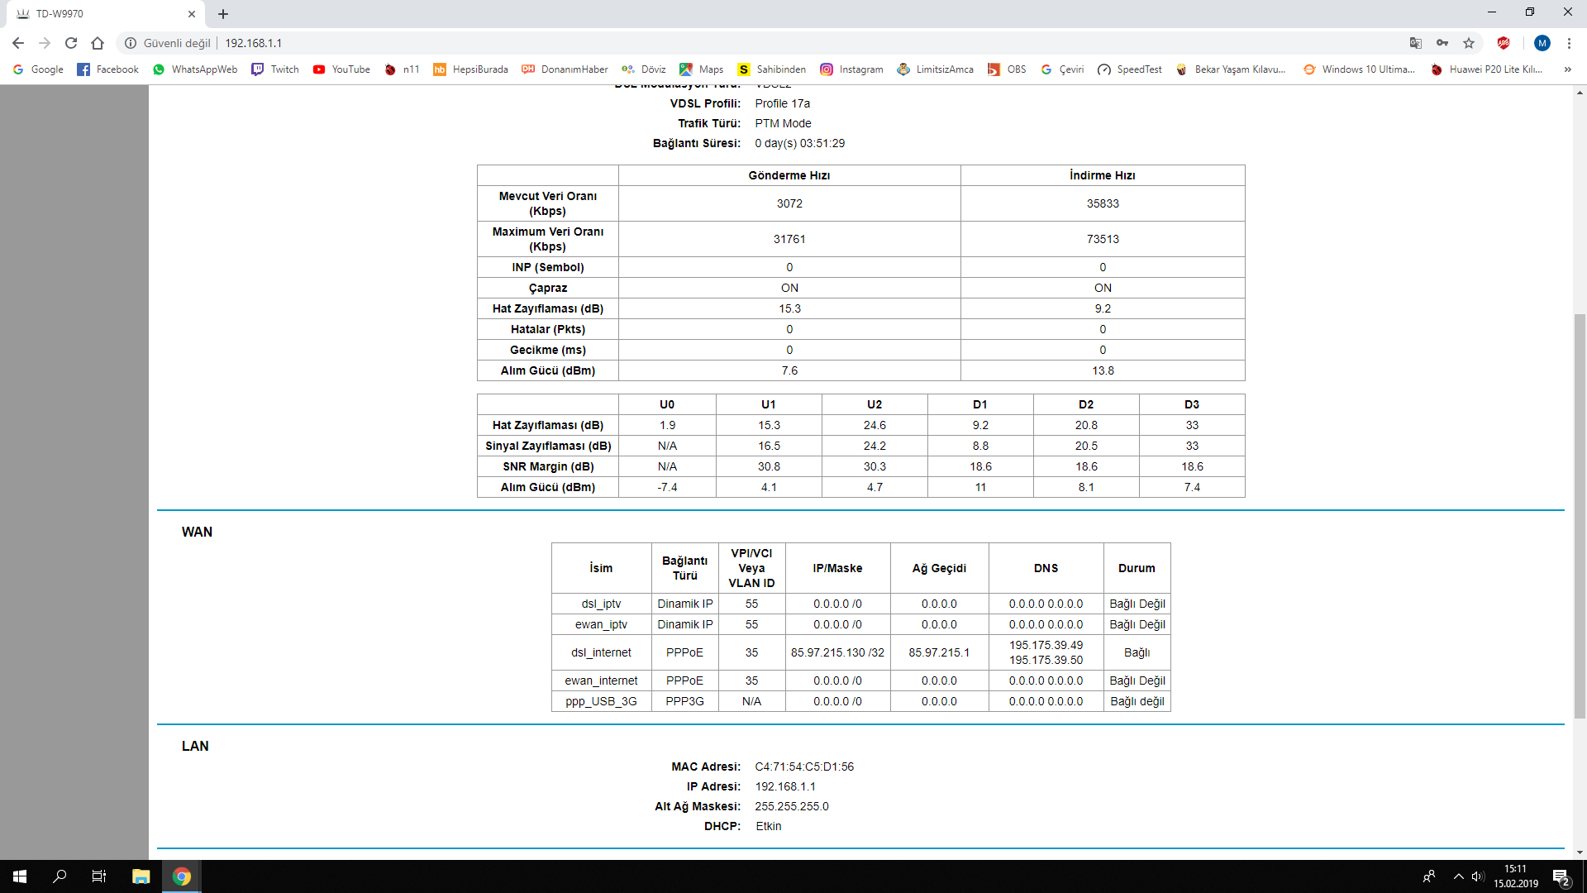Click the browser forward arrow
Viewport: 1587px width, 893px height.
coord(45,43)
